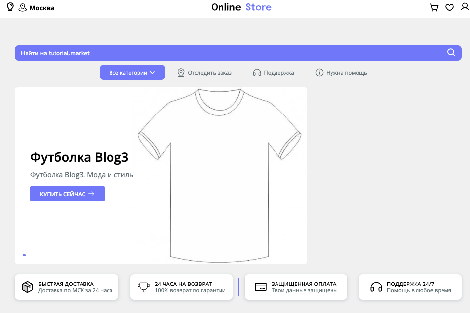Click the lightbulb theme icon

(10, 7)
